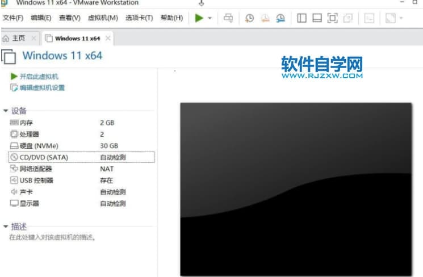Open the 虚拟机(M) menu
Viewport: 423px width, 277px height.
coord(103,18)
